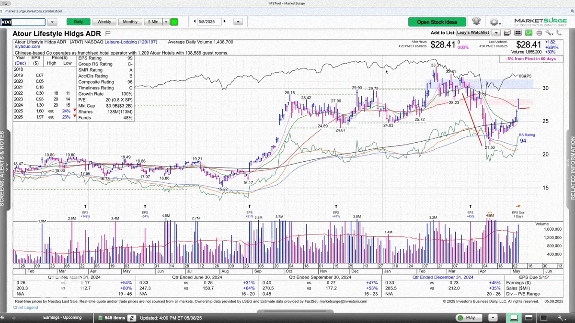Screen dimensions: 575x323
Task: Click the Earnings - Upcoming list tab
Action: click(62, 318)
